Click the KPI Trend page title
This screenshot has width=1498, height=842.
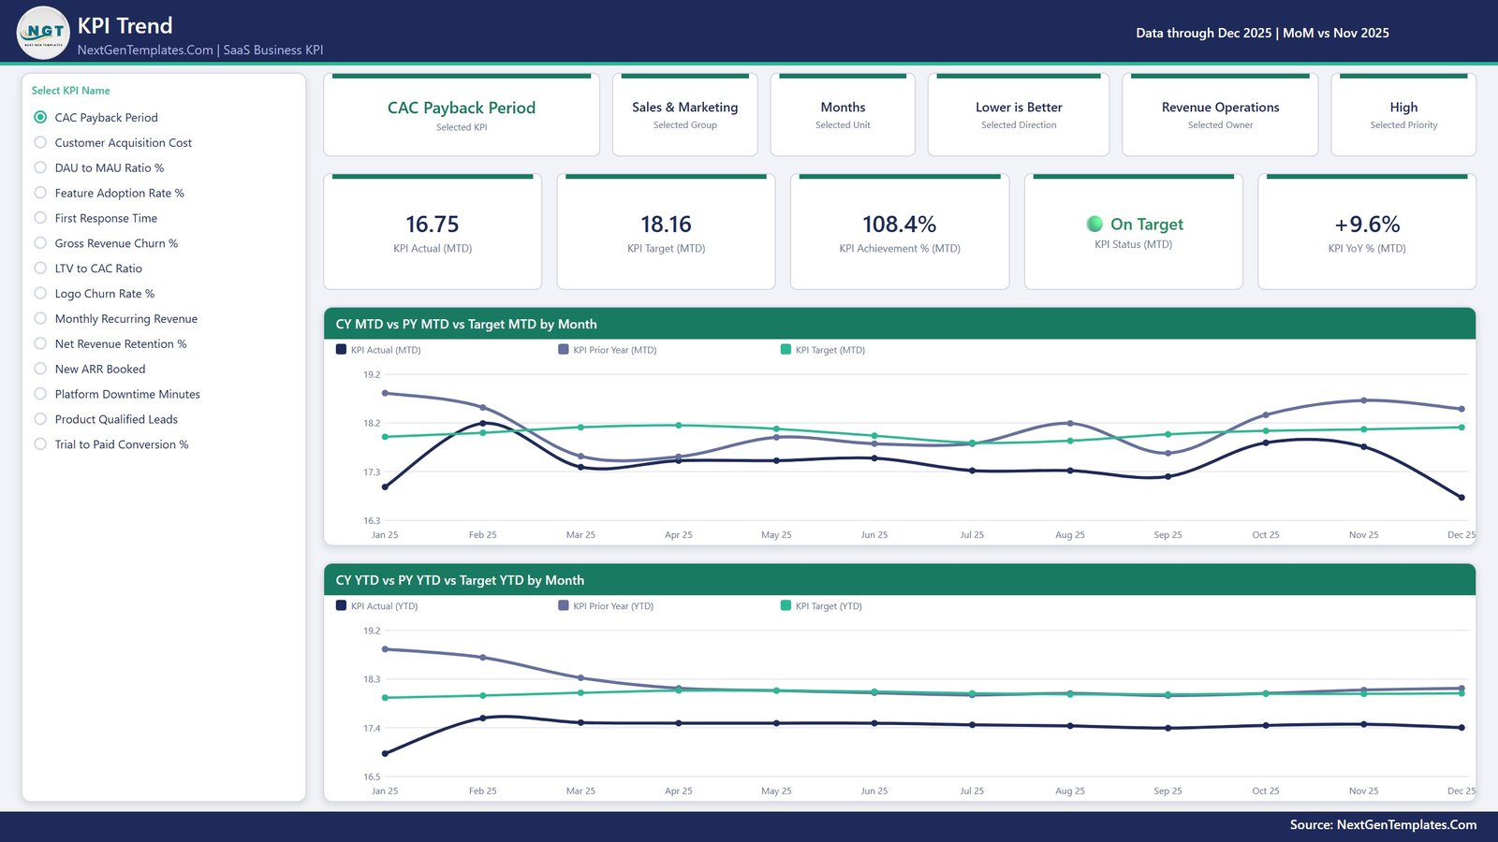[125, 25]
